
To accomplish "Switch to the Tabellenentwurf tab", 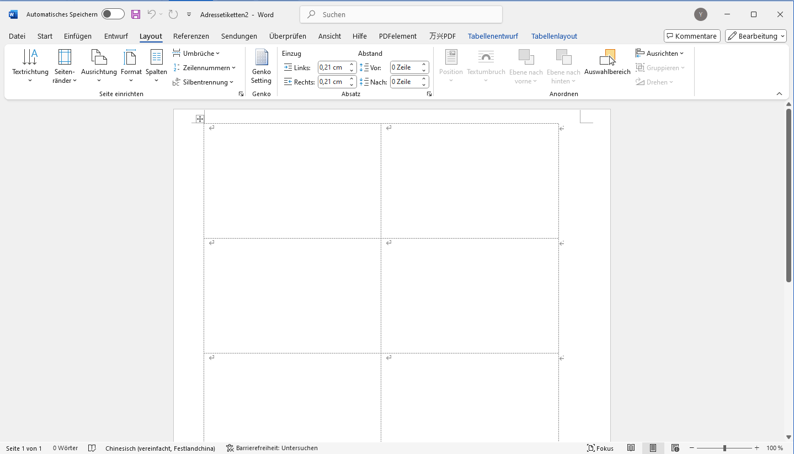I will (x=493, y=36).
